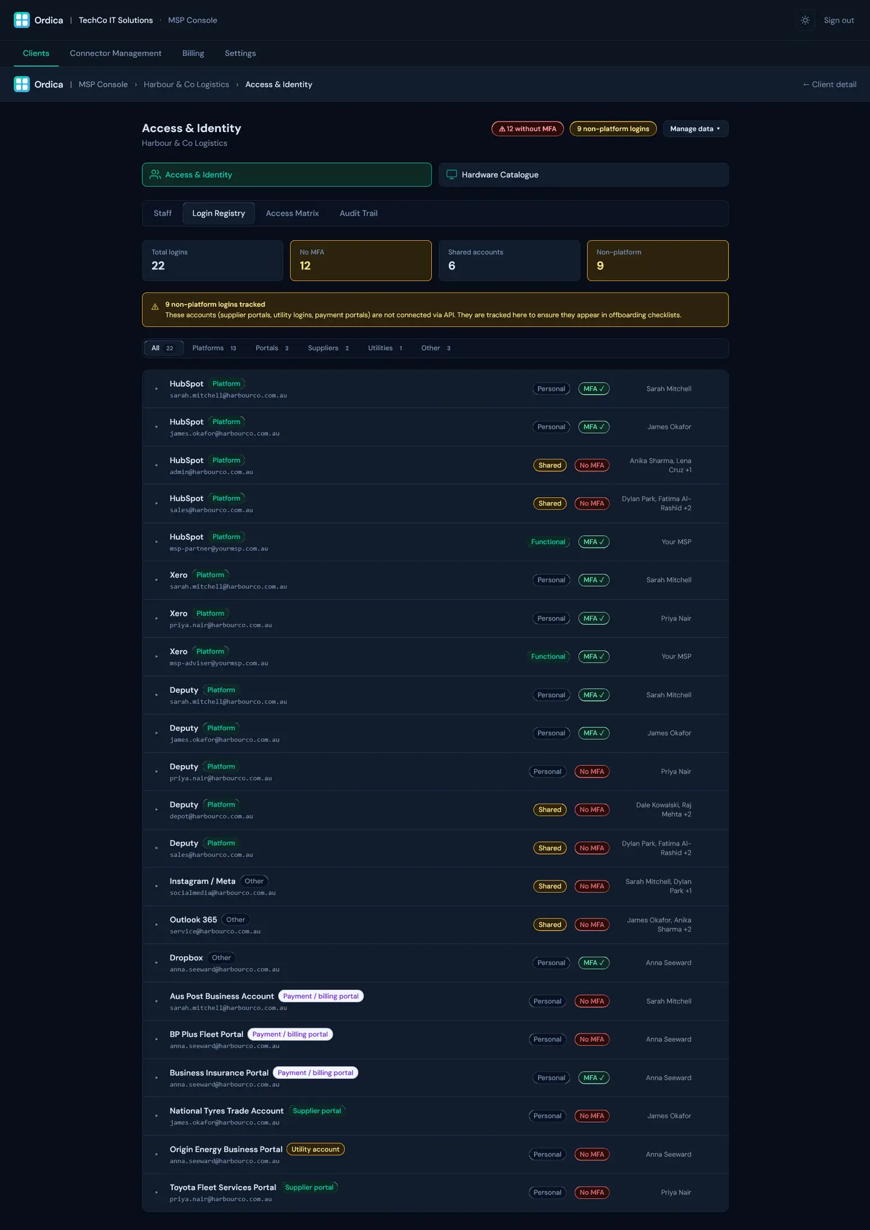This screenshot has width=870, height=1230.
Task: Open the Audit Trail sub-tab
Action: click(358, 213)
